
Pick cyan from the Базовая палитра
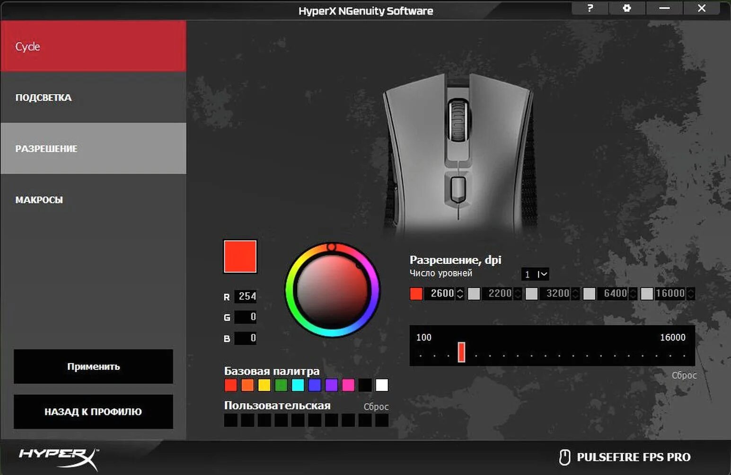(298, 385)
